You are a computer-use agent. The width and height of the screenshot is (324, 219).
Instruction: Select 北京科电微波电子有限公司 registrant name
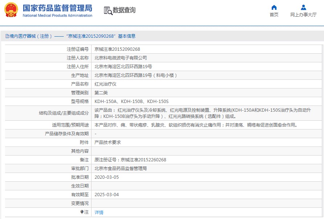[121, 58]
